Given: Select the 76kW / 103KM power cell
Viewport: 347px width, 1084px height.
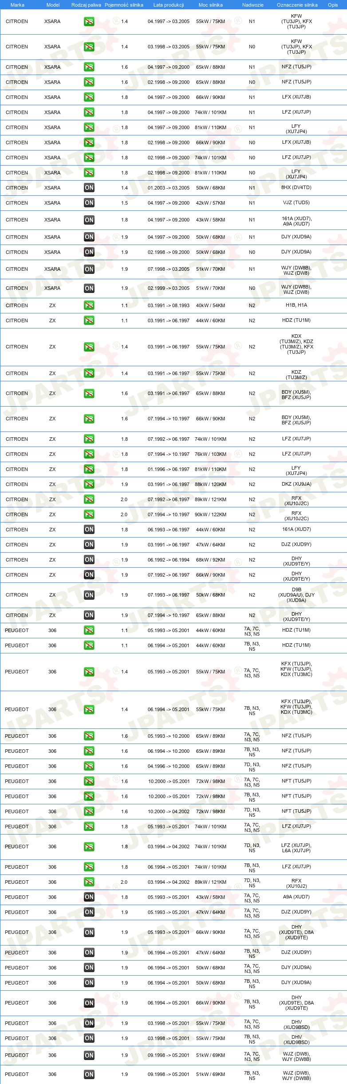Looking at the screenshot, I should (211, 454).
